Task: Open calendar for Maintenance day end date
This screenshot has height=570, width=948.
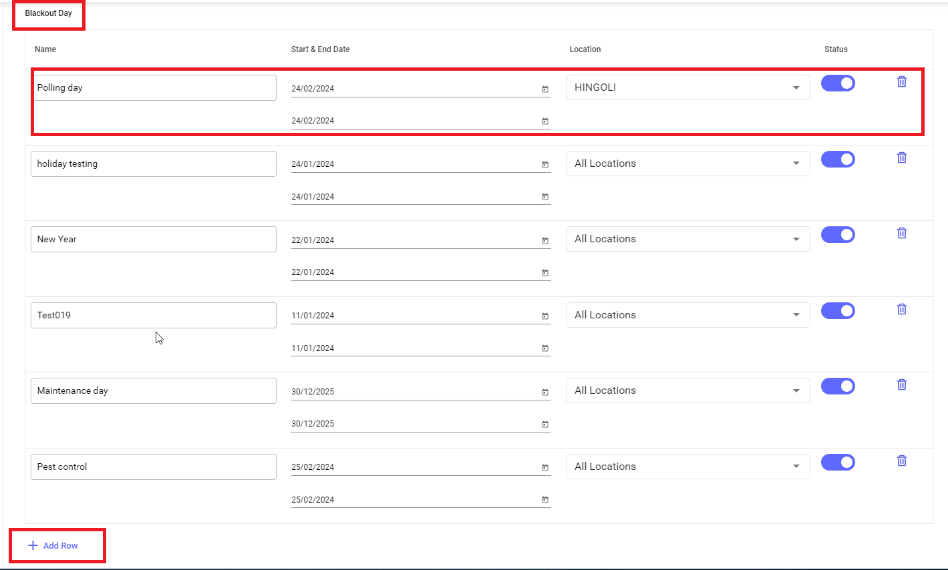Action: tap(545, 424)
